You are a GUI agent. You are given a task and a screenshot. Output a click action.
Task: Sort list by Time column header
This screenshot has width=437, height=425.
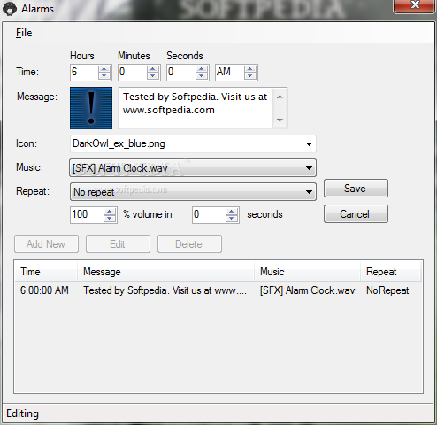46,272
